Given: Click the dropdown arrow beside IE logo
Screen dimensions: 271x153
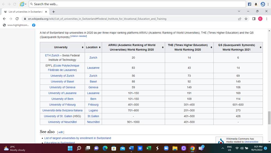Looking at the screenshot, I should click(x=26, y=4).
